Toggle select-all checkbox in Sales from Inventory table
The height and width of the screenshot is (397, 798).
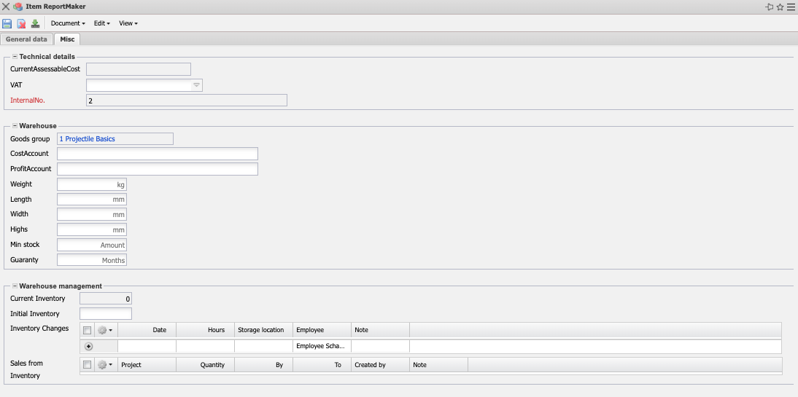click(x=88, y=365)
